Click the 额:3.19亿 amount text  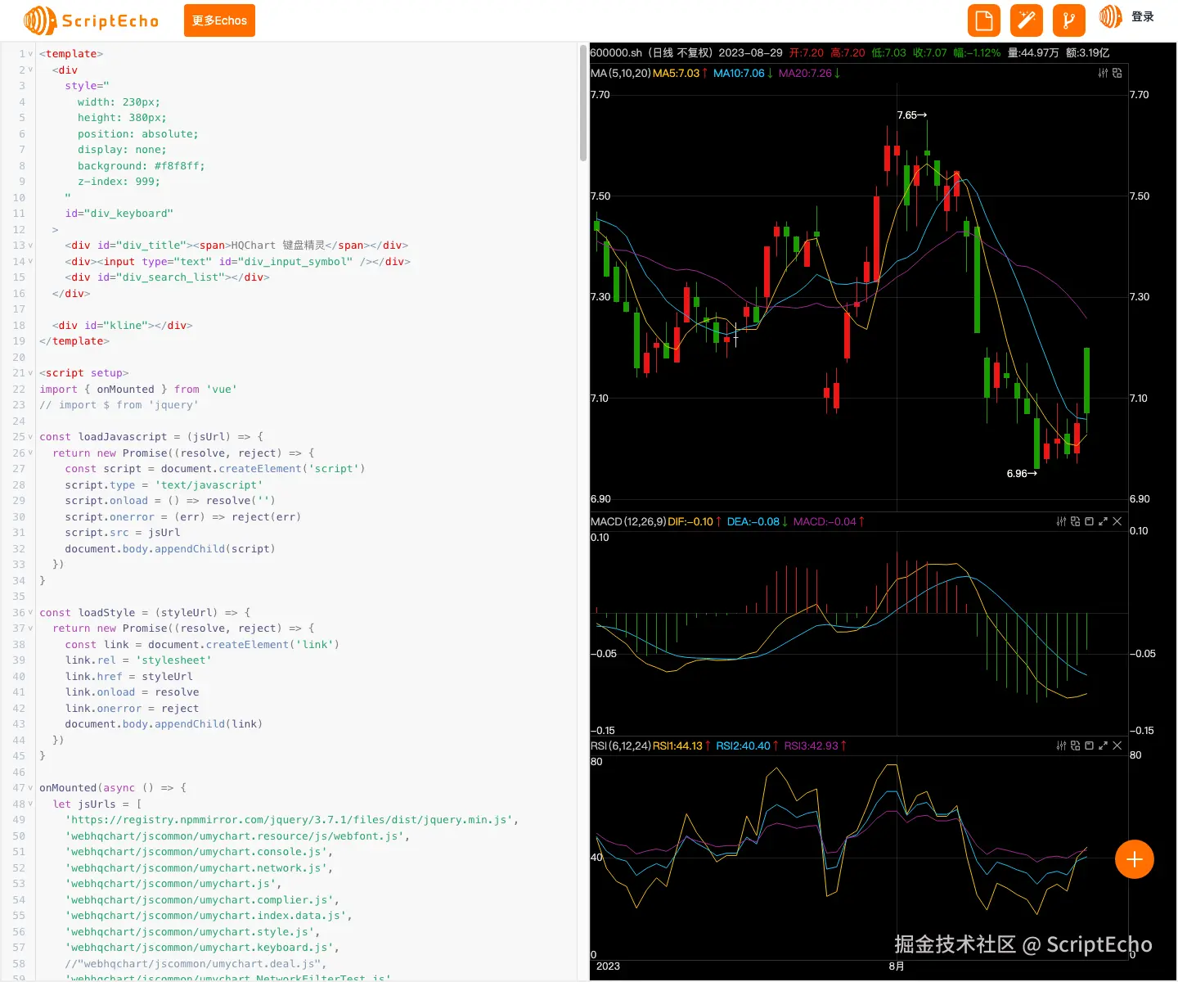pyautogui.click(x=1088, y=52)
